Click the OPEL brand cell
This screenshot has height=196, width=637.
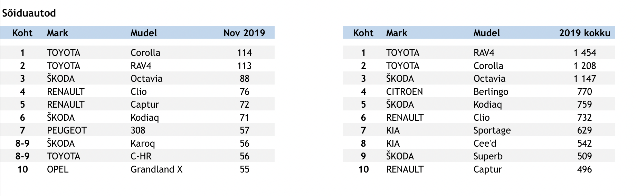pos(58,169)
